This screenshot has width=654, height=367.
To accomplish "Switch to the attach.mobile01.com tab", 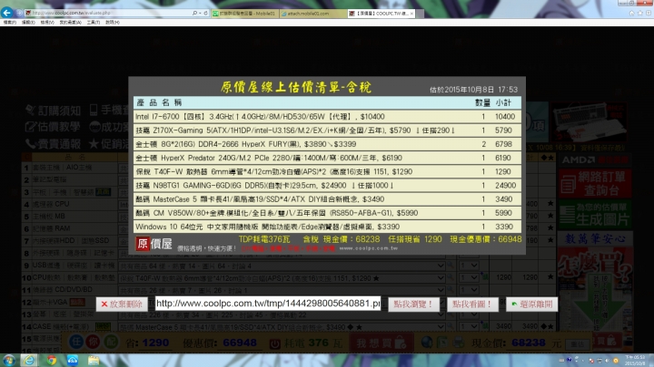I will pos(313,14).
